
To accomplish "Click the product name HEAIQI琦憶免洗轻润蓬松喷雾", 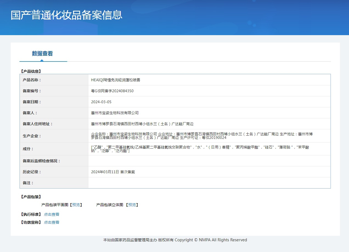I will 116,80.
